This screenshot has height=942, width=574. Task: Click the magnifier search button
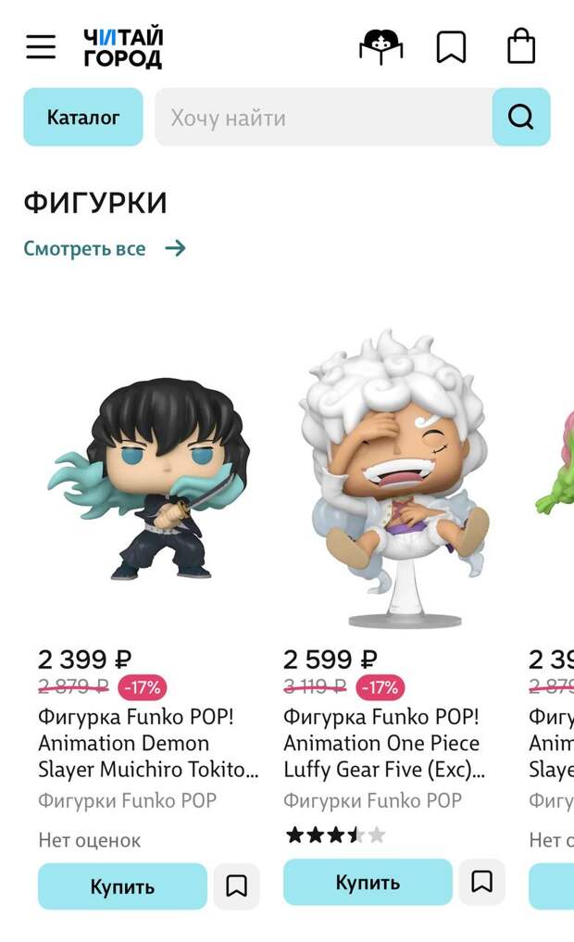(x=521, y=117)
